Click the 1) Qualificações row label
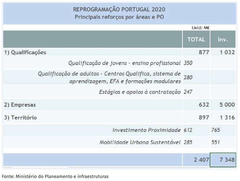Screen dimensions: 240x181 click(x=25, y=52)
